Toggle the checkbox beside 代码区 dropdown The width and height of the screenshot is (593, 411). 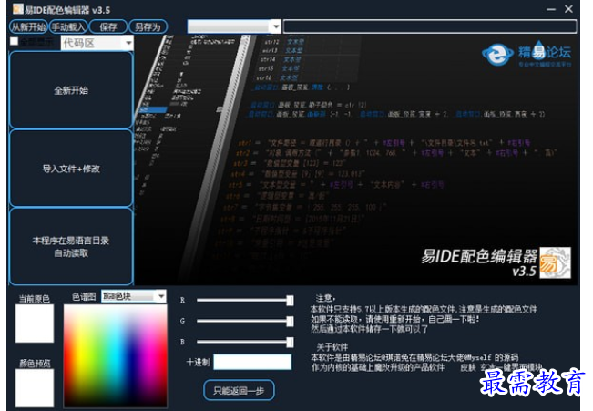pos(14,41)
